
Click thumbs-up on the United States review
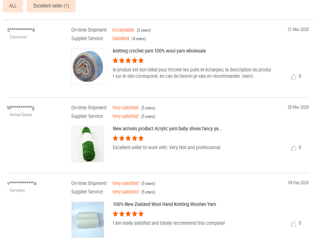[x=293, y=148]
